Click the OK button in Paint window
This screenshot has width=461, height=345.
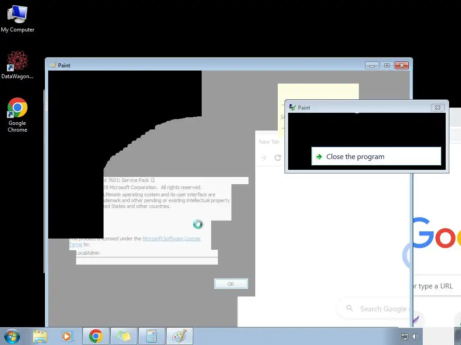231,284
